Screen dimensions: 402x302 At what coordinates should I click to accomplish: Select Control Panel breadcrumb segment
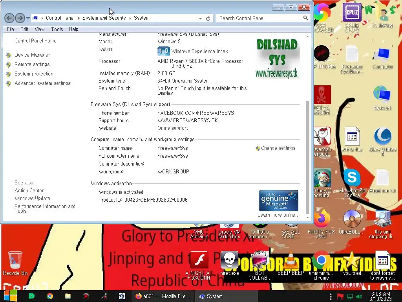coord(60,18)
